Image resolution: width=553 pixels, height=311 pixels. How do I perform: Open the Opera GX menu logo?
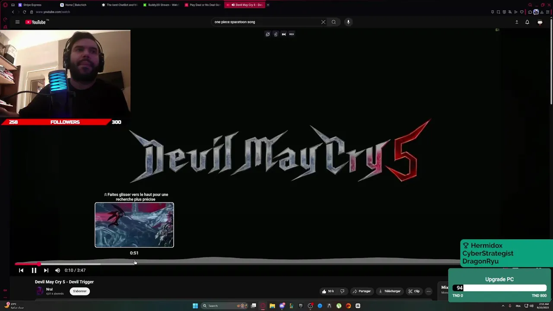coord(5,5)
